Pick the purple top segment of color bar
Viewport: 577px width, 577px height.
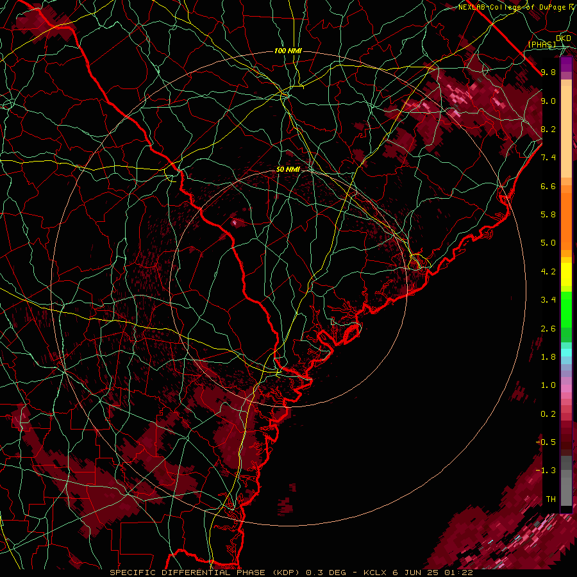click(566, 64)
